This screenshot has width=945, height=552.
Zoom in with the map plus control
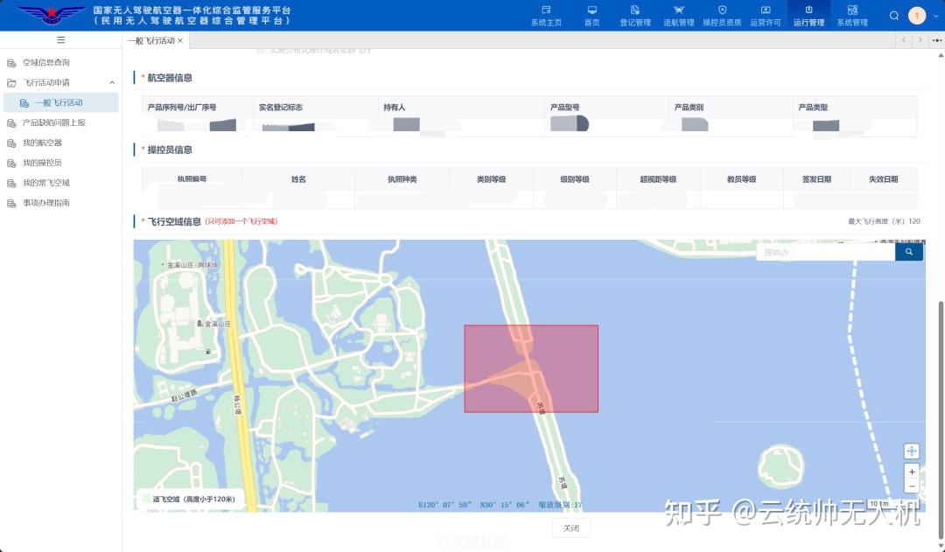coord(912,471)
